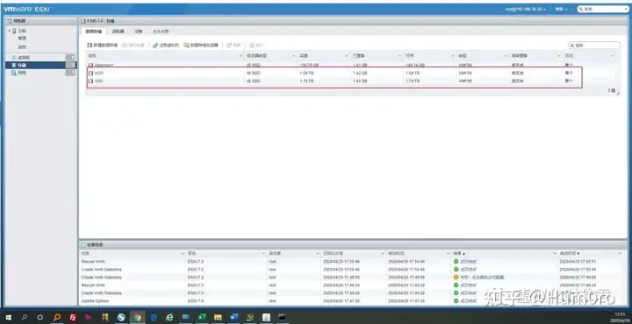Click the VMware ESXi logo
This screenshot has height=324, width=632.
[x=28, y=9]
